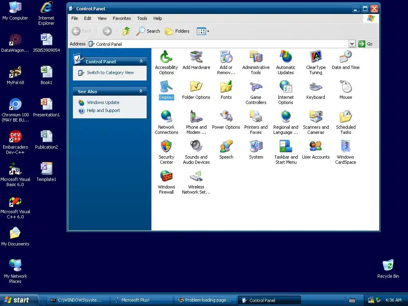Select Internet Options icon

pos(286,92)
